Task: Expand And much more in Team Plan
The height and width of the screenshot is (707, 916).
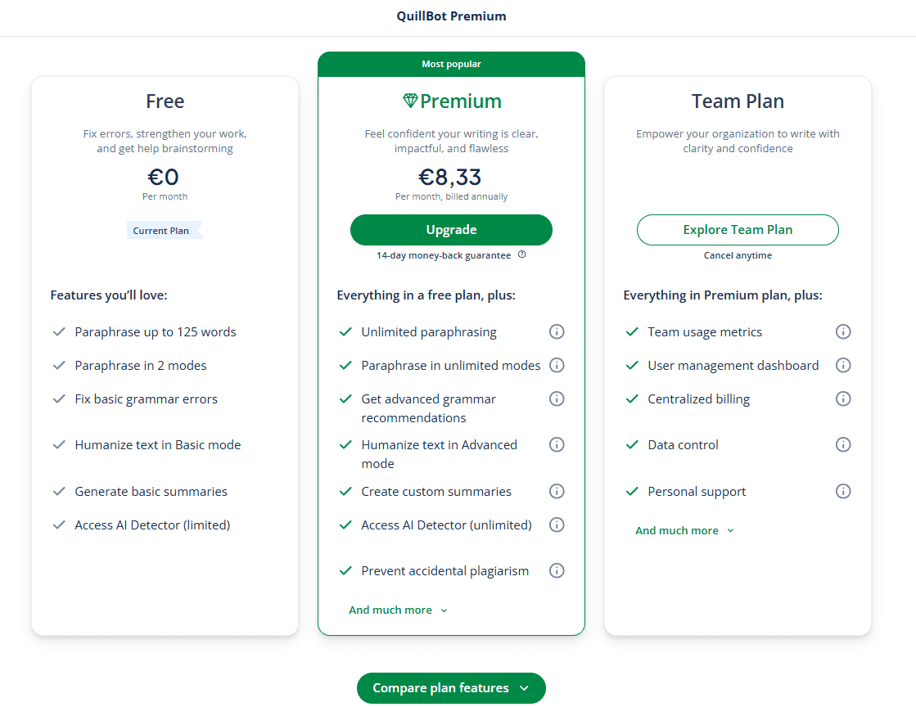Action: coord(684,530)
